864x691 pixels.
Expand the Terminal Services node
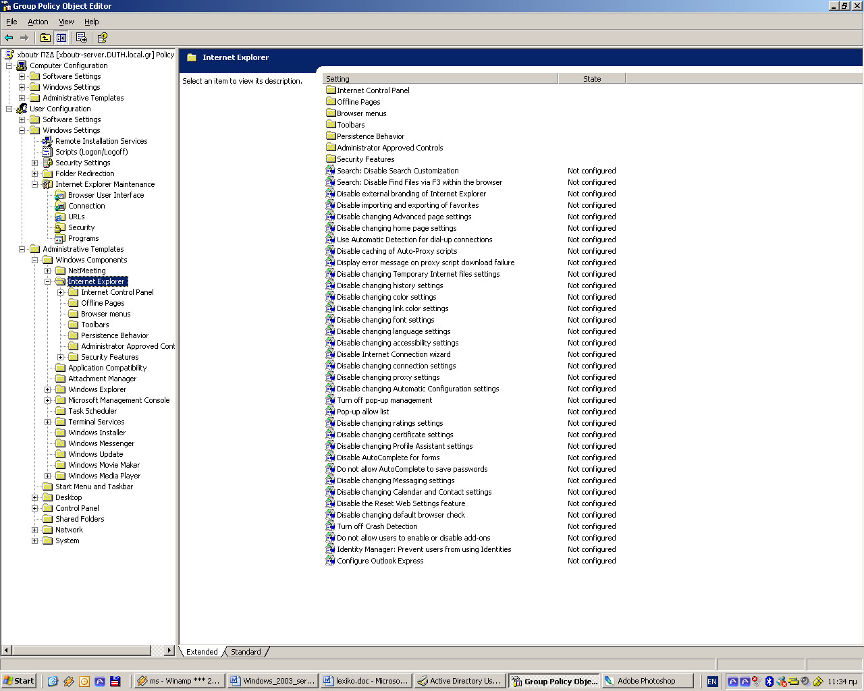(x=48, y=422)
